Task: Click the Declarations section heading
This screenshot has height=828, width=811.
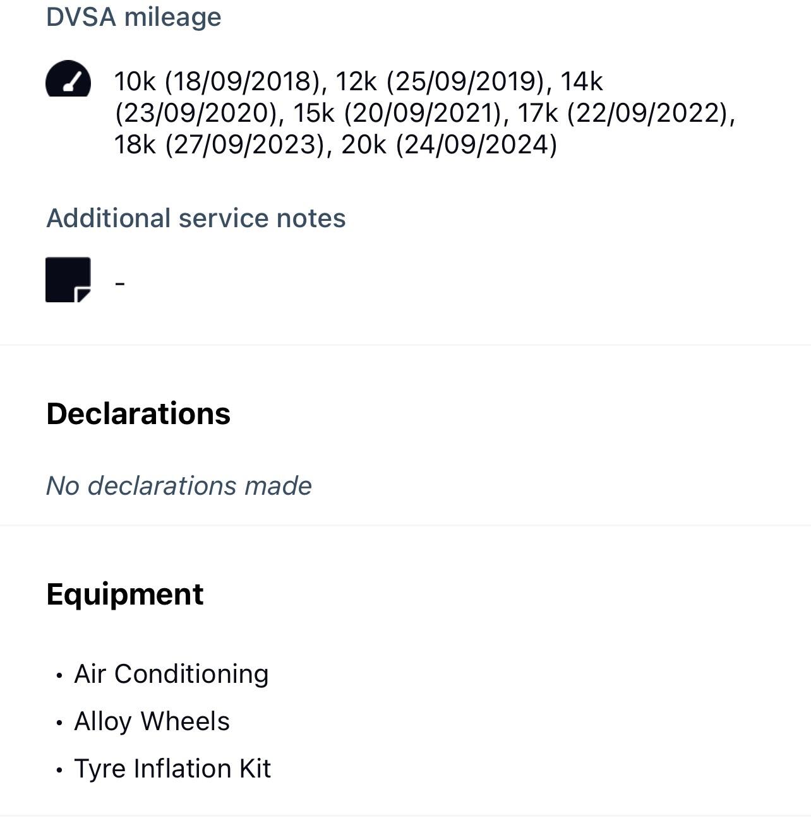Action: pyautogui.click(x=138, y=414)
